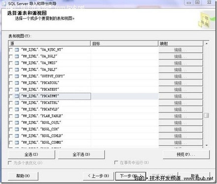The image size is (217, 184).
Task: Check the OA_YWZS table checkbox
Action: (11, 63)
